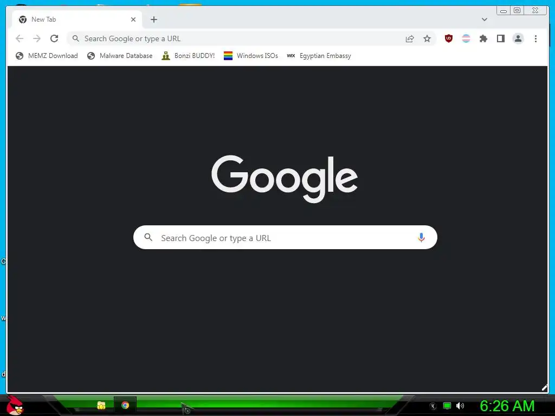The image size is (555, 416).
Task: Open the Windows ISOs bookmark
Action: click(x=250, y=56)
